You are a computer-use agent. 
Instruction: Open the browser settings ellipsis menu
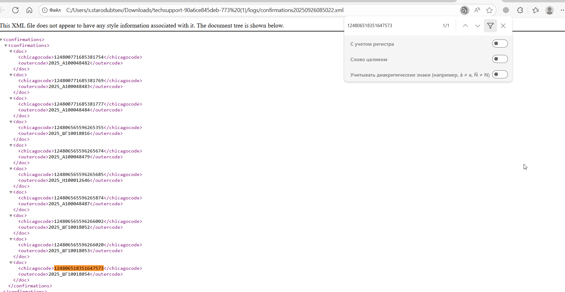(x=562, y=10)
